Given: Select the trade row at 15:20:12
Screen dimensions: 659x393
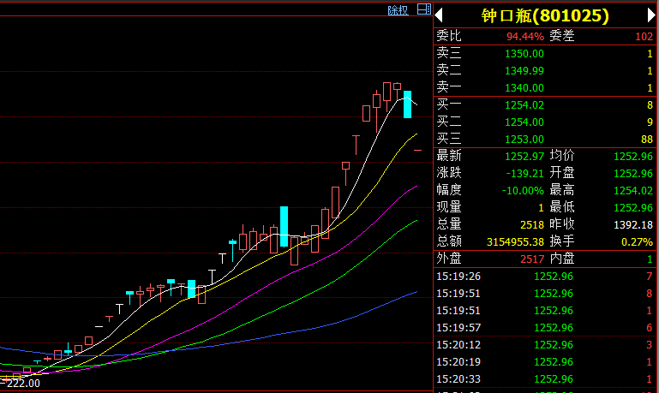Looking at the screenshot, I should coord(545,345).
